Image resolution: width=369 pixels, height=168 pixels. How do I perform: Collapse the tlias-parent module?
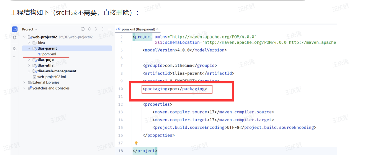(29, 48)
